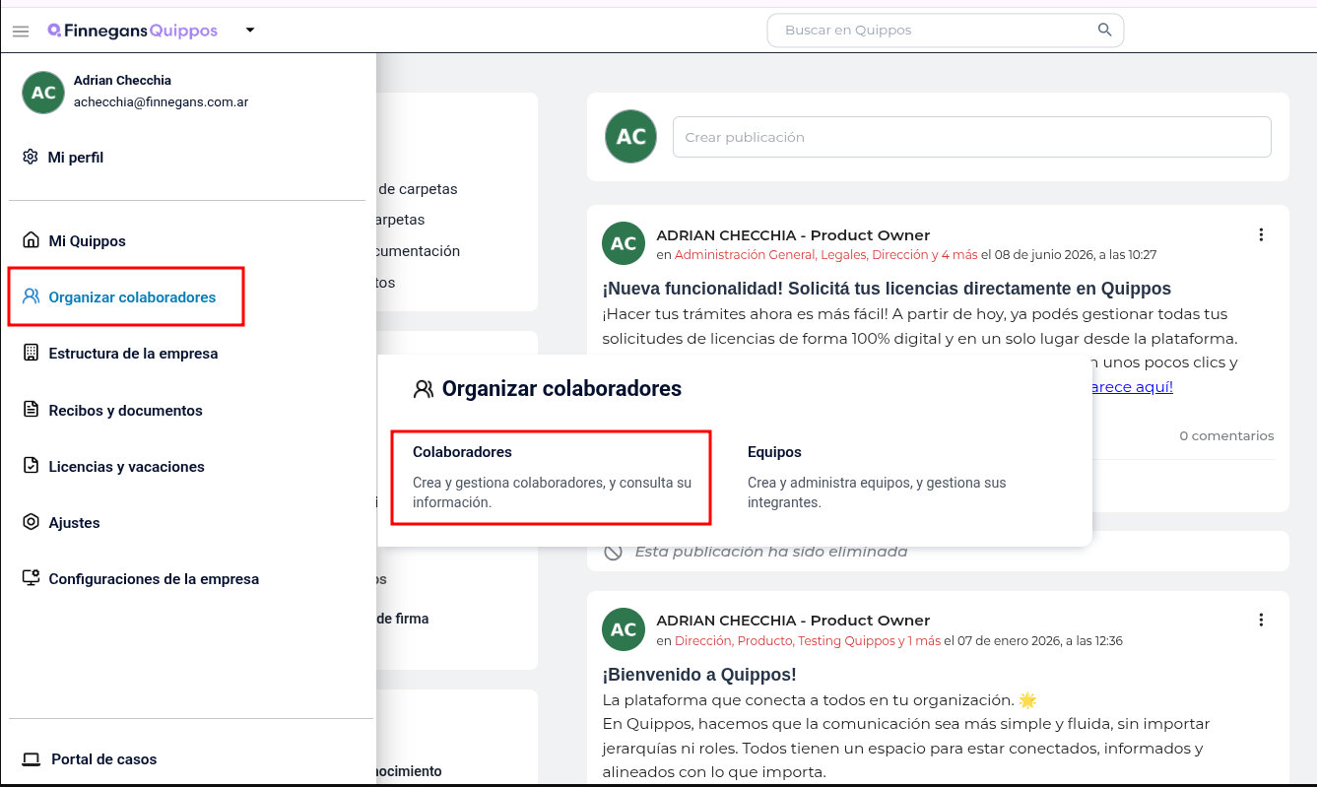
Task: Open the hamburger menu icon
Action: coord(21,31)
